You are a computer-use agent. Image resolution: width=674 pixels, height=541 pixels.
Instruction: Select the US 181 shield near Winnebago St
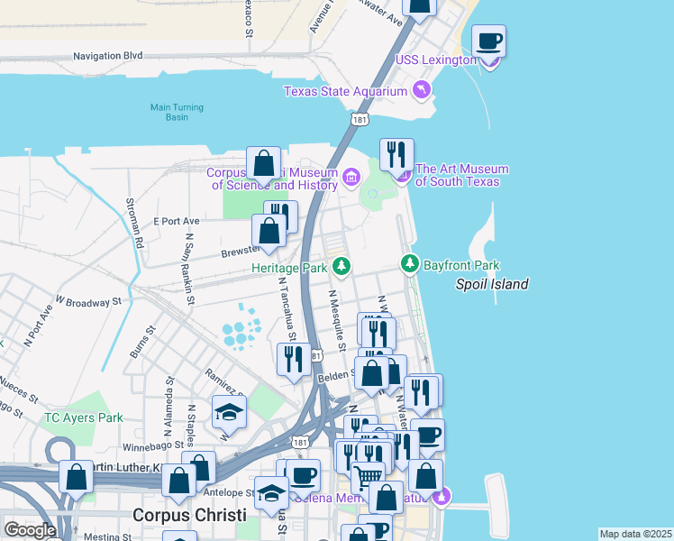click(299, 442)
